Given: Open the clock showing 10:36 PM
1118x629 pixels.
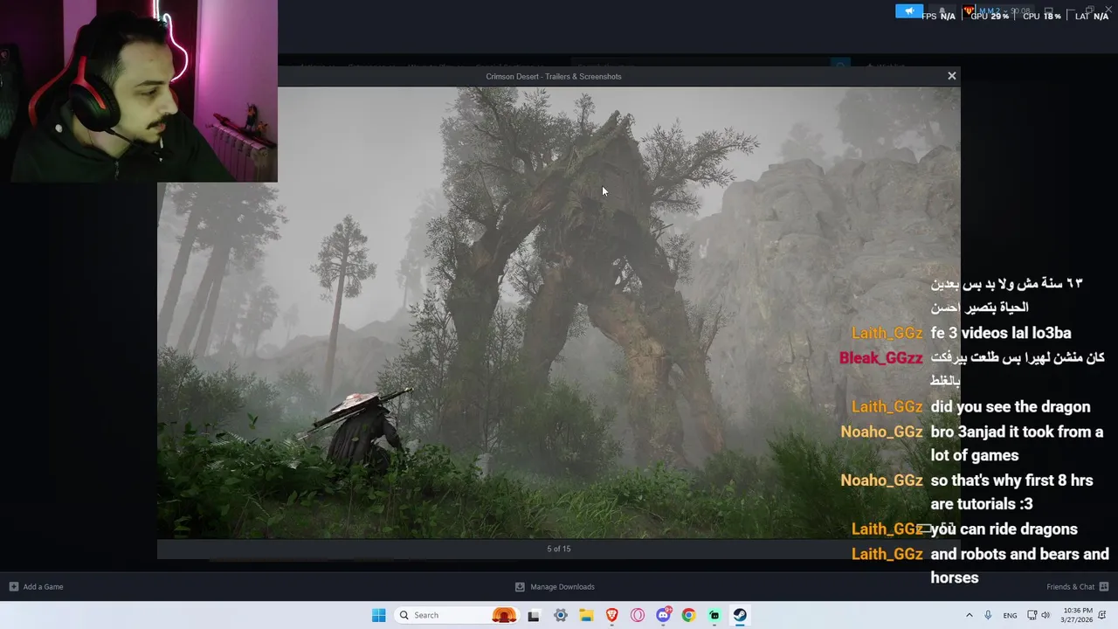Looking at the screenshot, I should [1076, 615].
